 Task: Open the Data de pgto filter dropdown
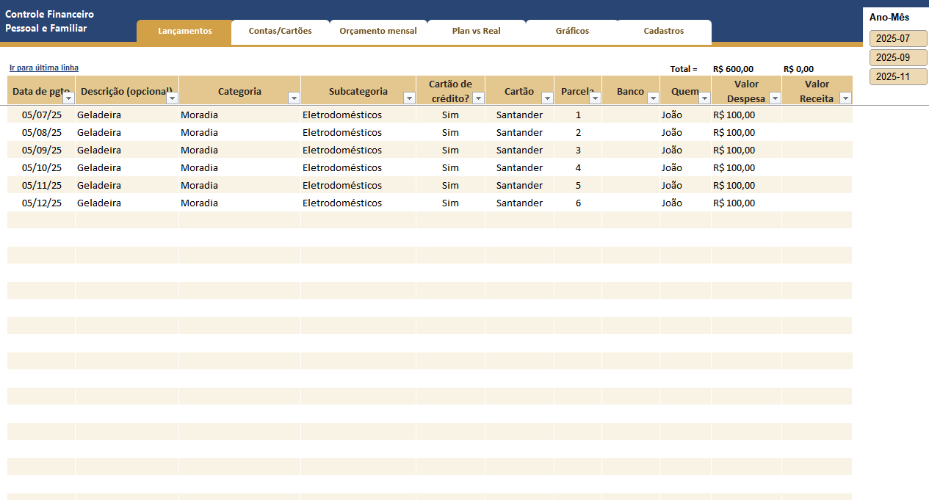[69, 98]
